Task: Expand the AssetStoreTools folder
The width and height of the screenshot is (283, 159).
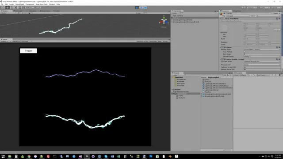Action: (x=174, y=91)
